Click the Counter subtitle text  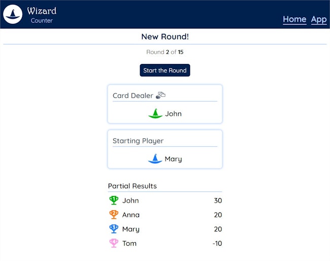(42, 21)
